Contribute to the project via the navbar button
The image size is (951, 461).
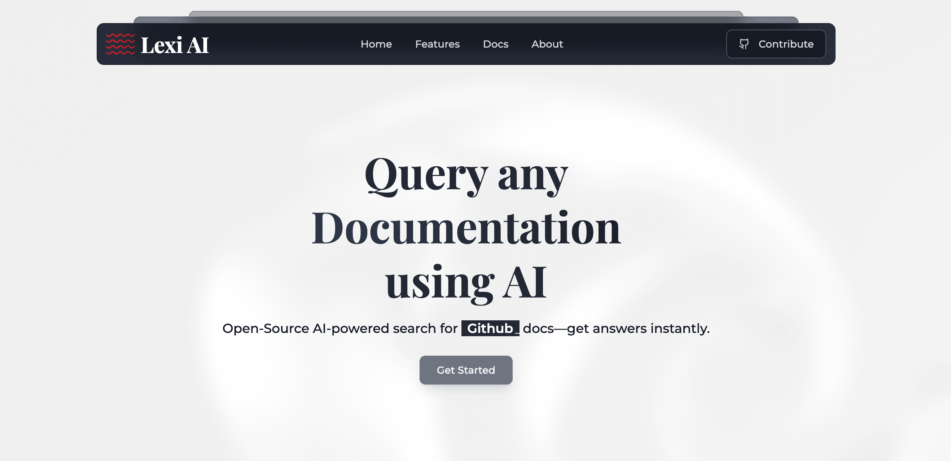click(776, 44)
